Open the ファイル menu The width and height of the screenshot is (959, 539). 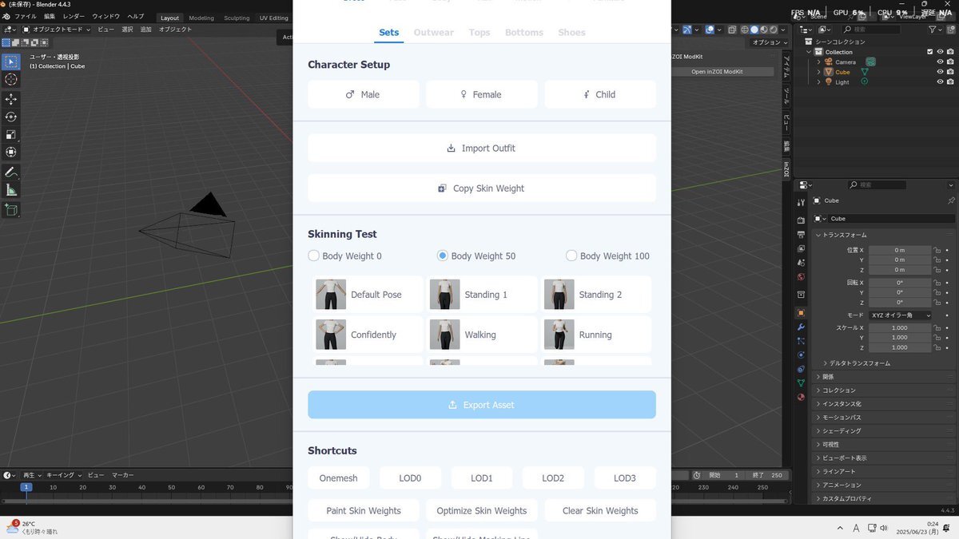pos(26,17)
